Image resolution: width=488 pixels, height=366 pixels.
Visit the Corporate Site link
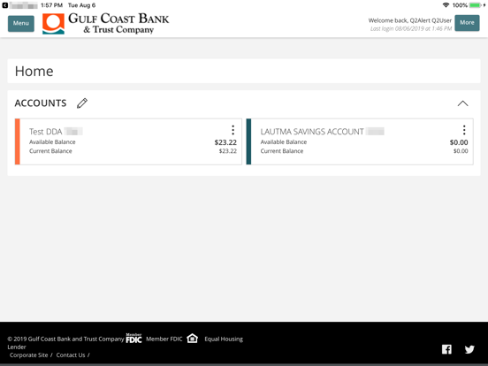point(28,355)
